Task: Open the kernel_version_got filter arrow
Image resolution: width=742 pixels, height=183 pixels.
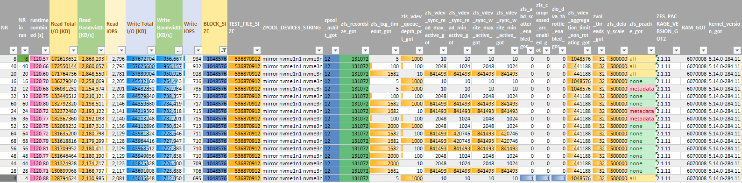Action: pyautogui.click(x=738, y=50)
